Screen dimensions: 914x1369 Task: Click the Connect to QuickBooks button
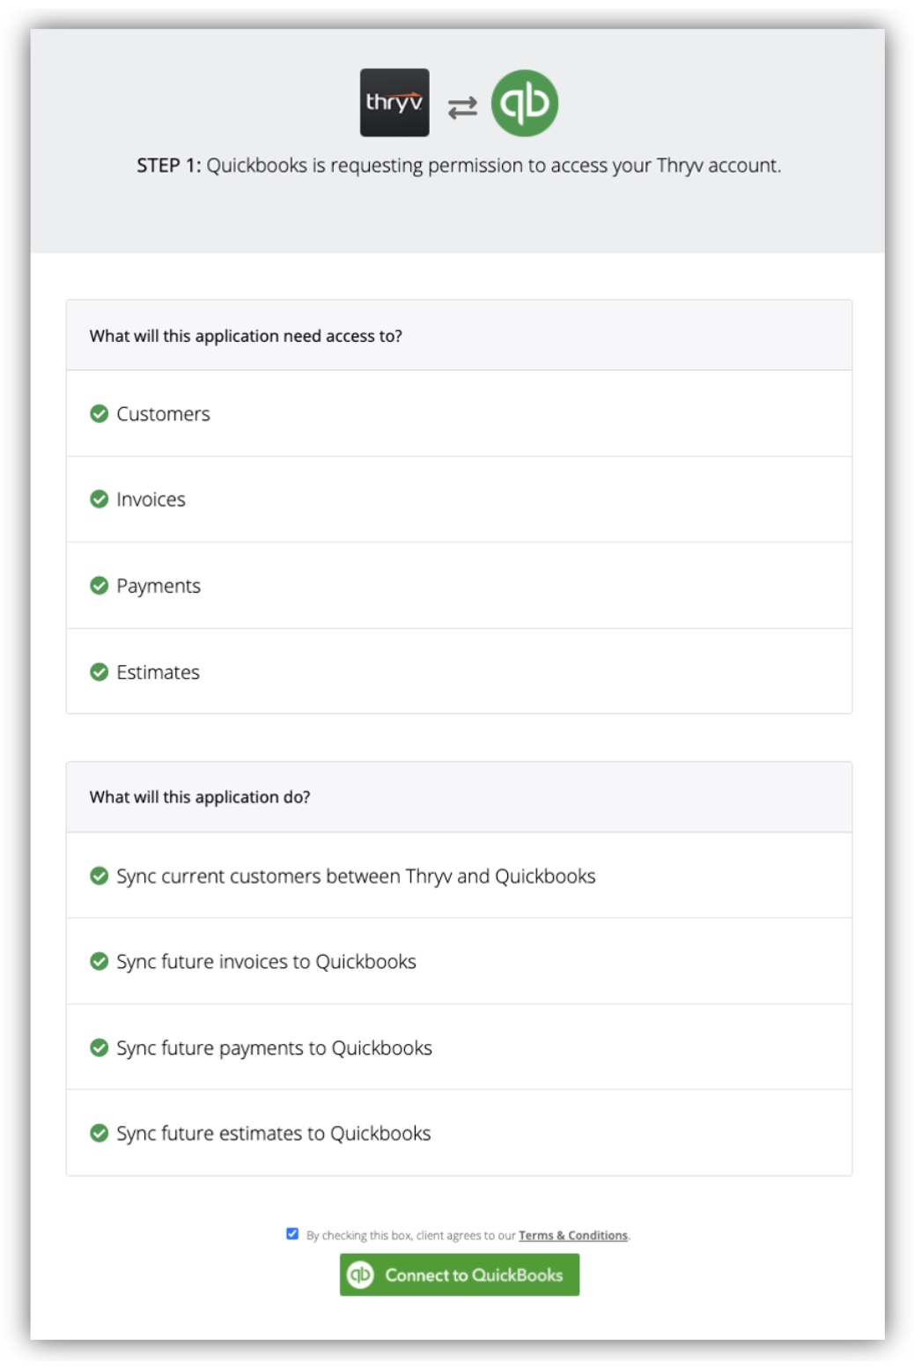[460, 1275]
